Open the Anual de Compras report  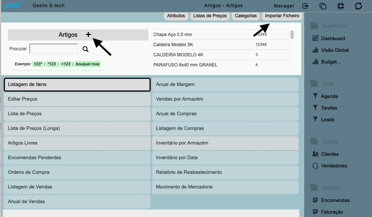(x=225, y=114)
